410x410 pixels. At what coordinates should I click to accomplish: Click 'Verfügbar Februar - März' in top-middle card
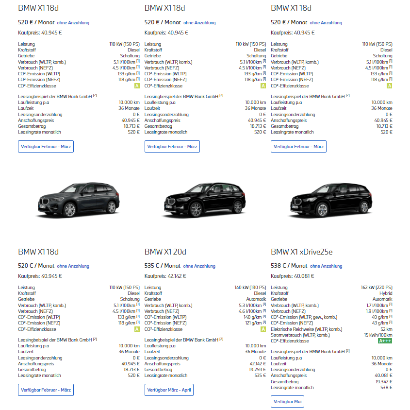[172, 146]
